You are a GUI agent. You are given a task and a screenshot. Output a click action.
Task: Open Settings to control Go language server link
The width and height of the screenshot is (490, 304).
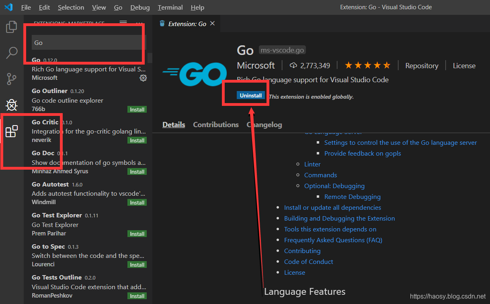(400, 143)
